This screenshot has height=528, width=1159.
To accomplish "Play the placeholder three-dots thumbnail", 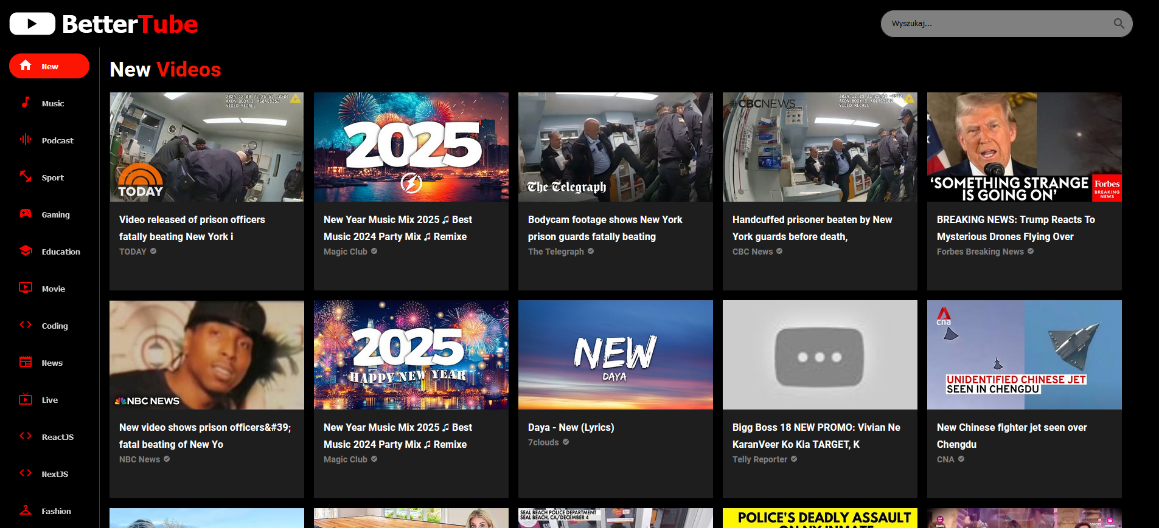I will point(820,355).
